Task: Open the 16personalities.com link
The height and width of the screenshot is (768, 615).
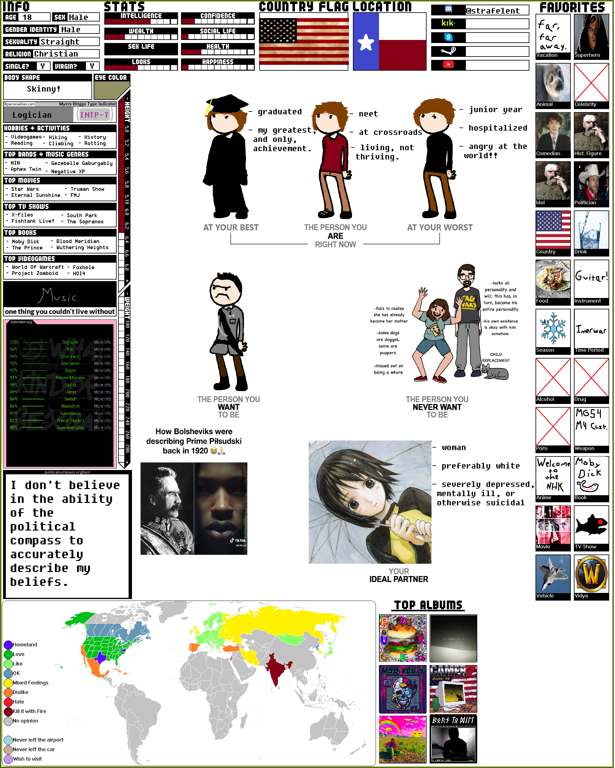Action: [x=20, y=104]
